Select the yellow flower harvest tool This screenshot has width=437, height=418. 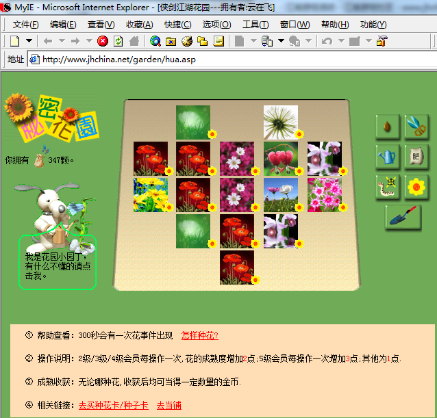pyautogui.click(x=416, y=187)
